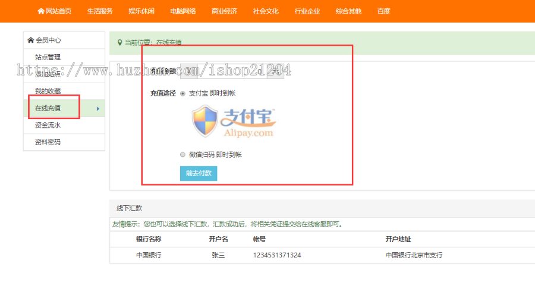Click the home icon beside 网站首页

coord(41,11)
